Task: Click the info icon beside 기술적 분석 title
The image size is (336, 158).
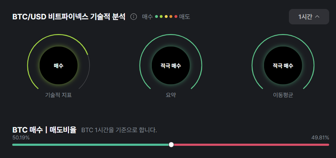Action: [133, 16]
